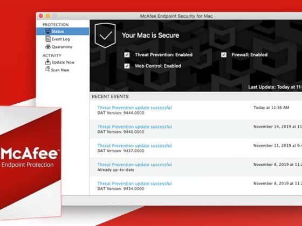Open update link above DAT Version 9444.0000
This screenshot has width=302, height=226.
[135, 108]
